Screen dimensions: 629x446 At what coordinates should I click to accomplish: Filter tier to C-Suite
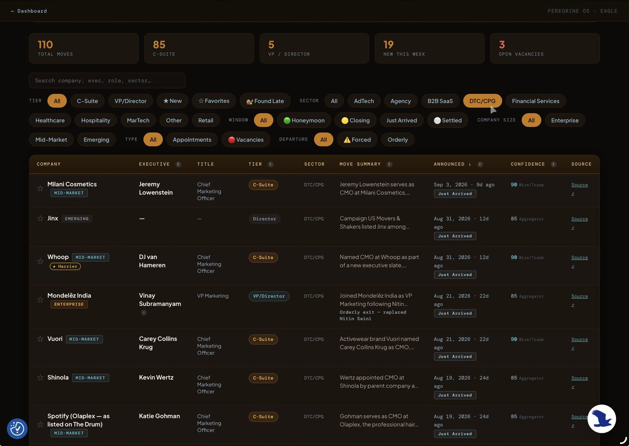point(87,101)
